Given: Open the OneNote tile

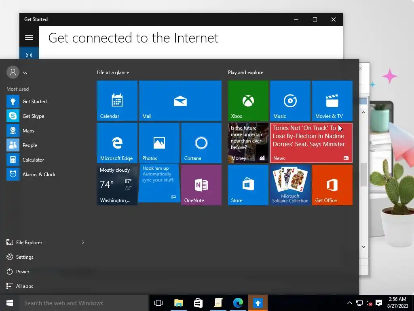Looking at the screenshot, I should [x=201, y=185].
